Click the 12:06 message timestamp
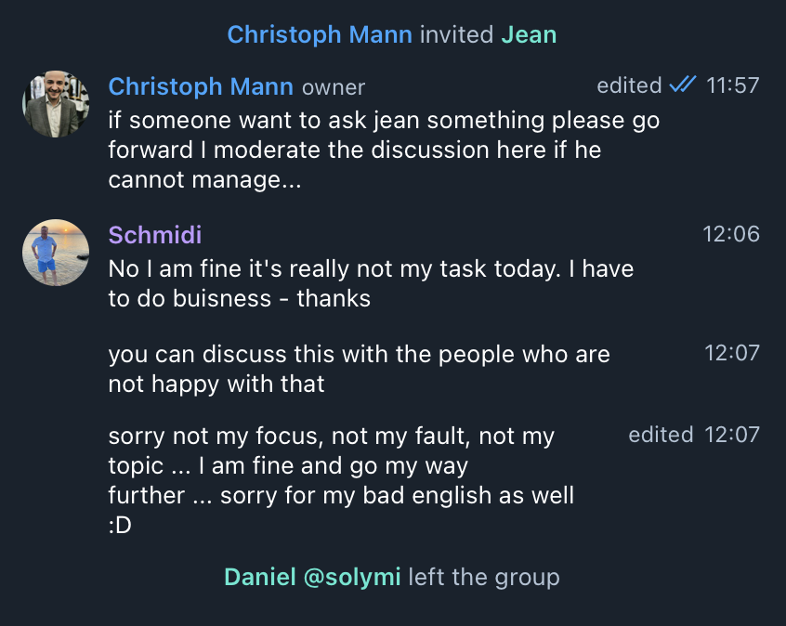Image resolution: width=786 pixels, height=626 pixels. (x=731, y=234)
